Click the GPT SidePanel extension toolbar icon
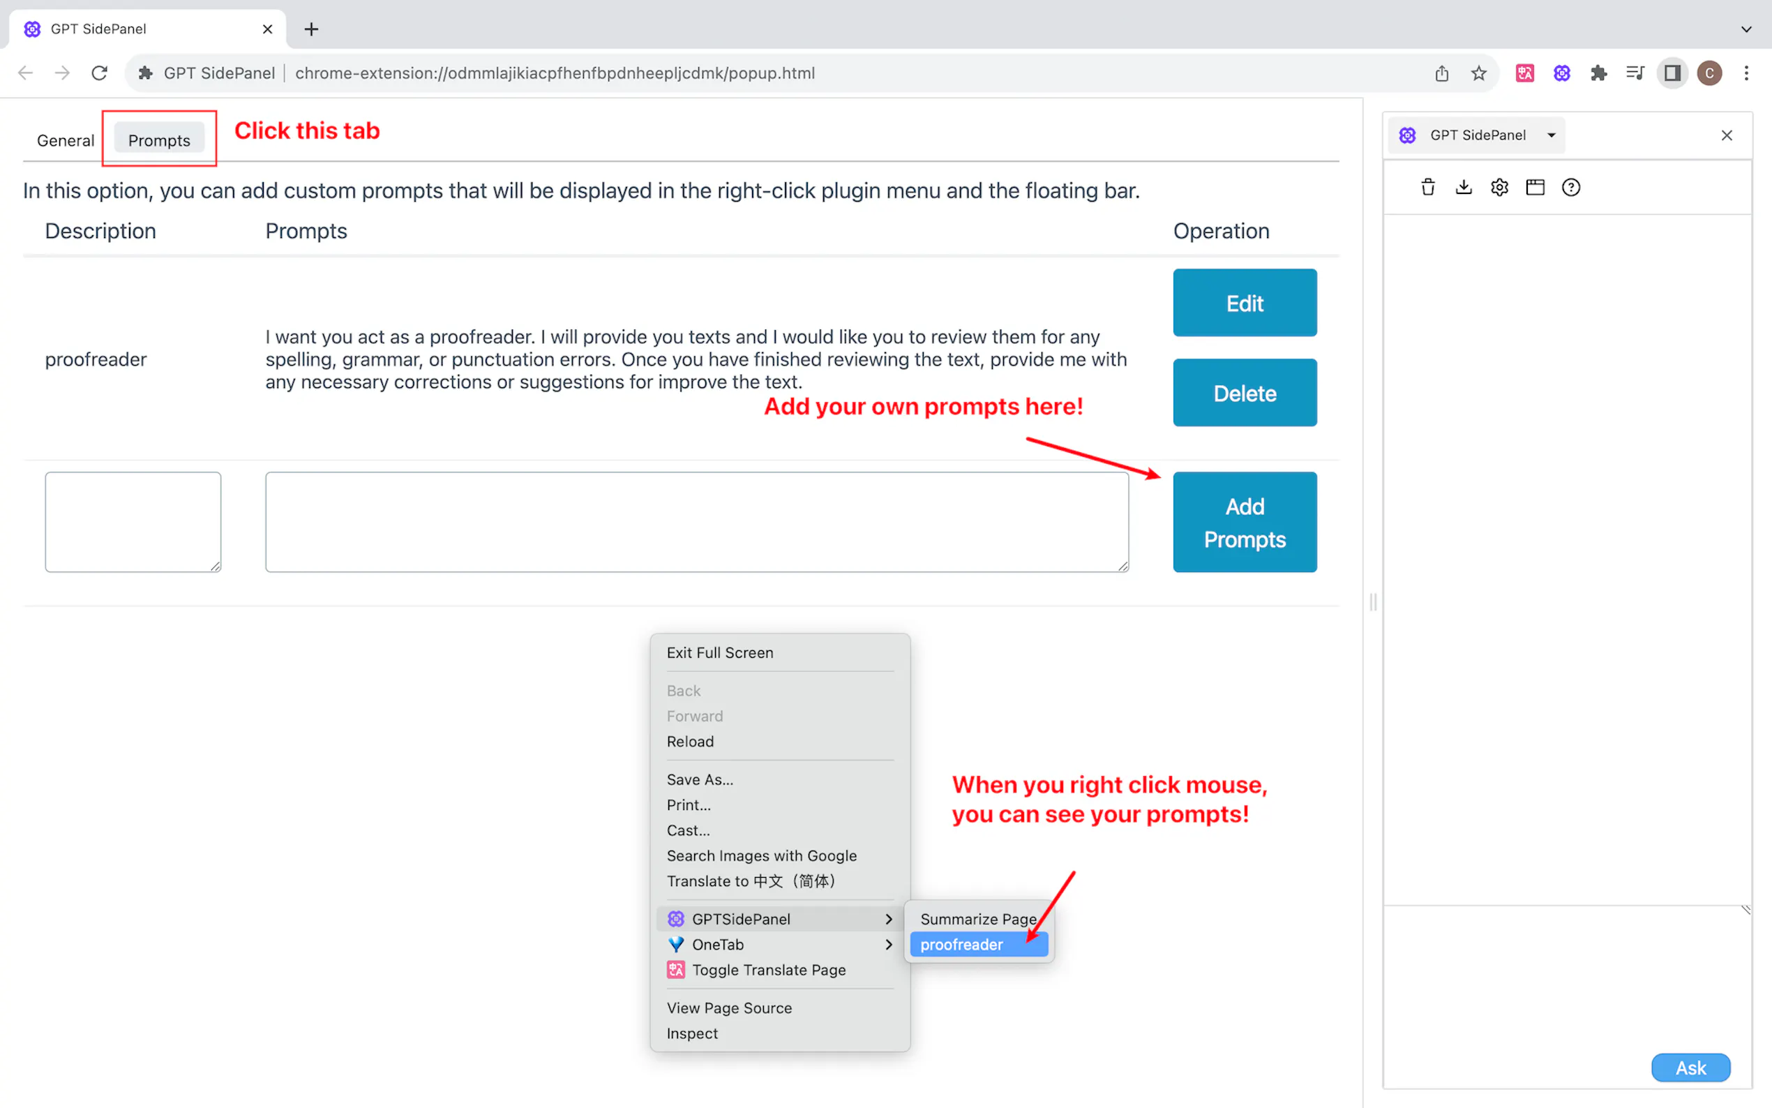This screenshot has width=1772, height=1108. (1562, 73)
